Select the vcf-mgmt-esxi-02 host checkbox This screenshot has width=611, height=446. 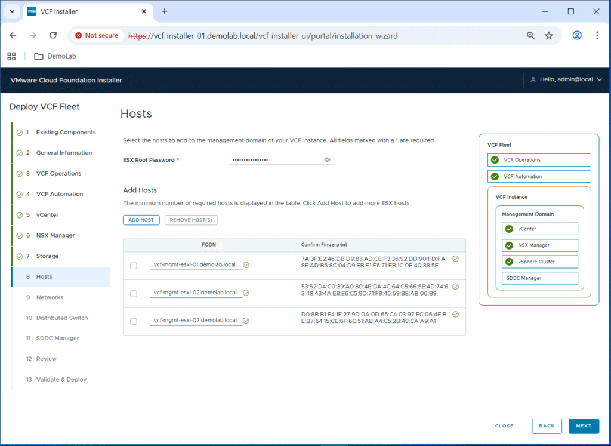(x=134, y=293)
